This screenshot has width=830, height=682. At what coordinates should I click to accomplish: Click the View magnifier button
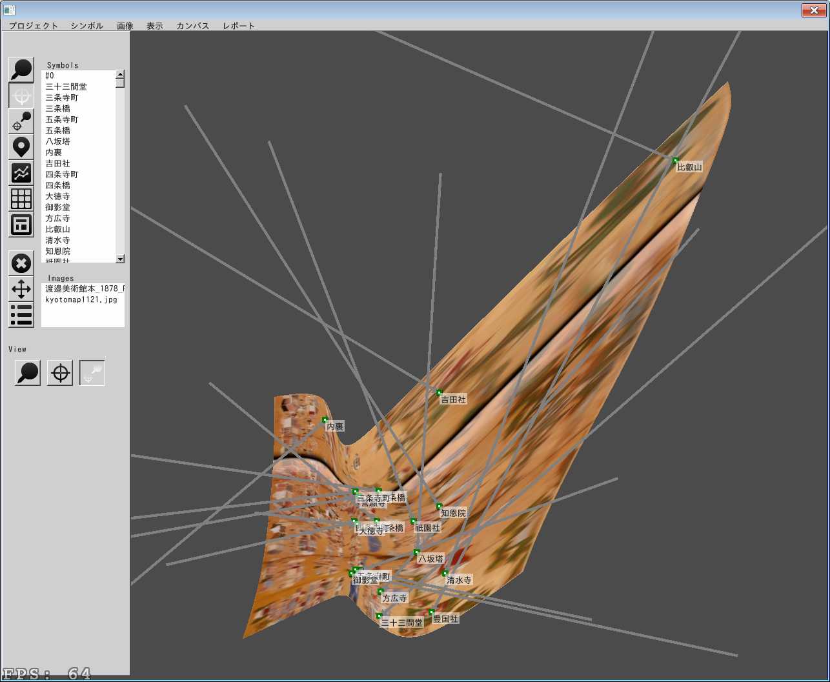coord(28,373)
